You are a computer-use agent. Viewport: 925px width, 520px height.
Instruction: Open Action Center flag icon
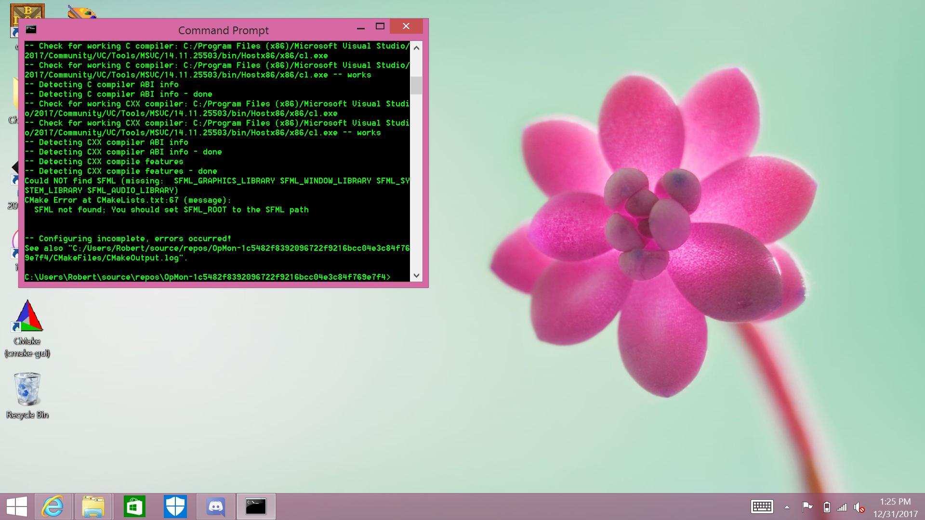pos(807,507)
